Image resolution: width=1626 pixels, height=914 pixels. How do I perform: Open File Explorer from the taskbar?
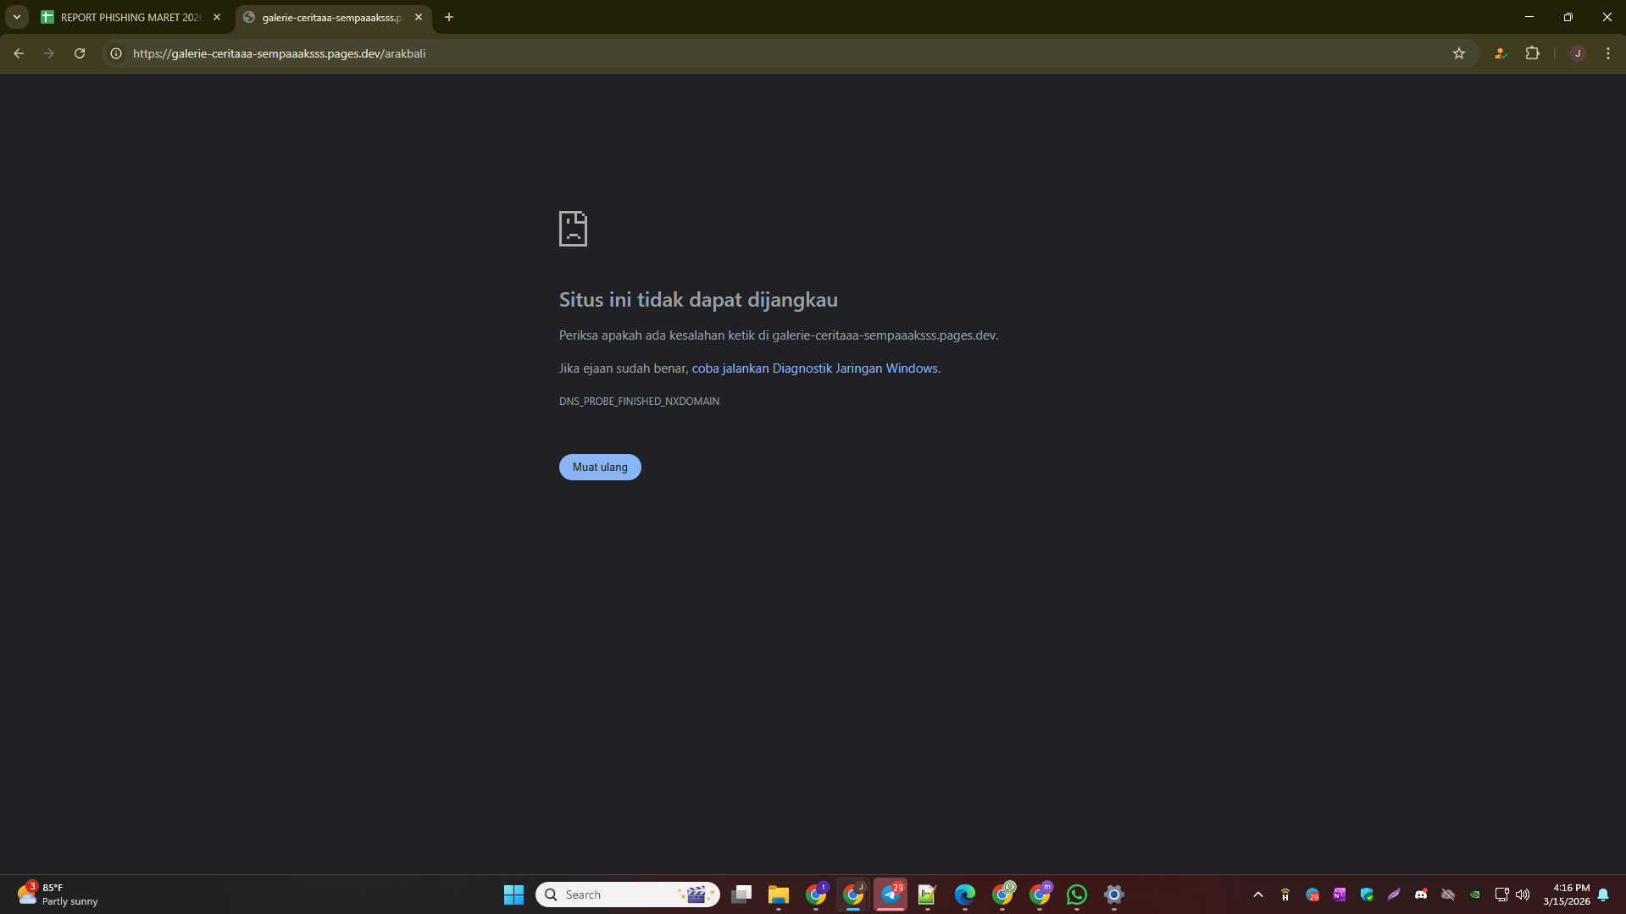pos(779,895)
